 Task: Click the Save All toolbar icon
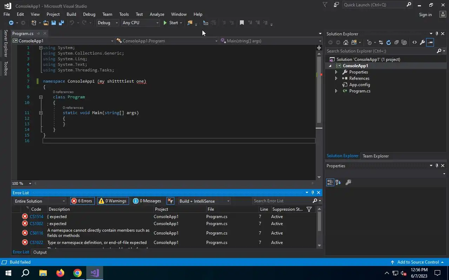(x=61, y=23)
